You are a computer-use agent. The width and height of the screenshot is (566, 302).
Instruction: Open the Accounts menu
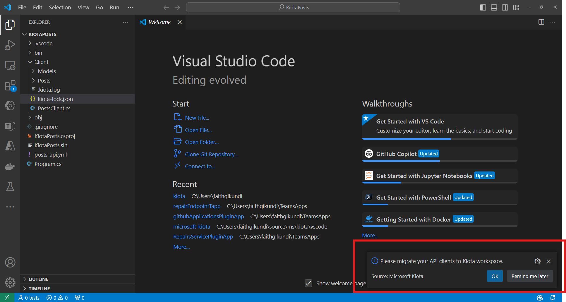(10, 262)
